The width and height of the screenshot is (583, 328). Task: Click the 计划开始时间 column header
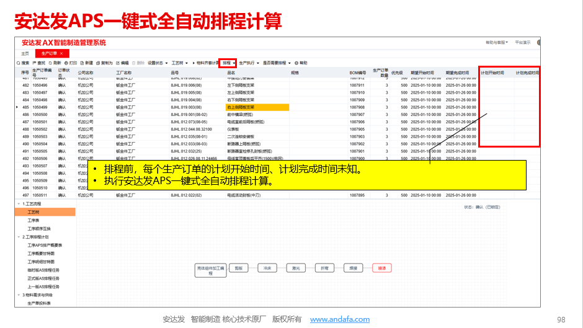tap(492, 73)
